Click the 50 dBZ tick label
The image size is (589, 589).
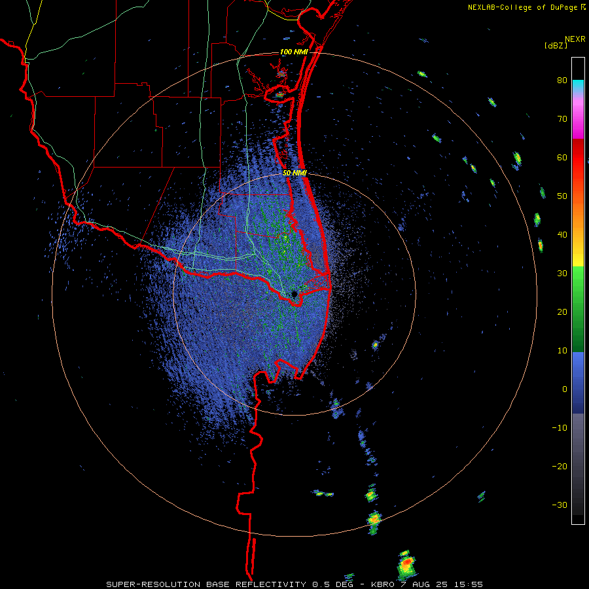(562, 196)
